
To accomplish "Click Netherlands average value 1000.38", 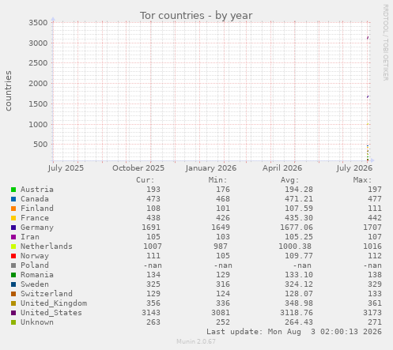I will click(x=295, y=247).
